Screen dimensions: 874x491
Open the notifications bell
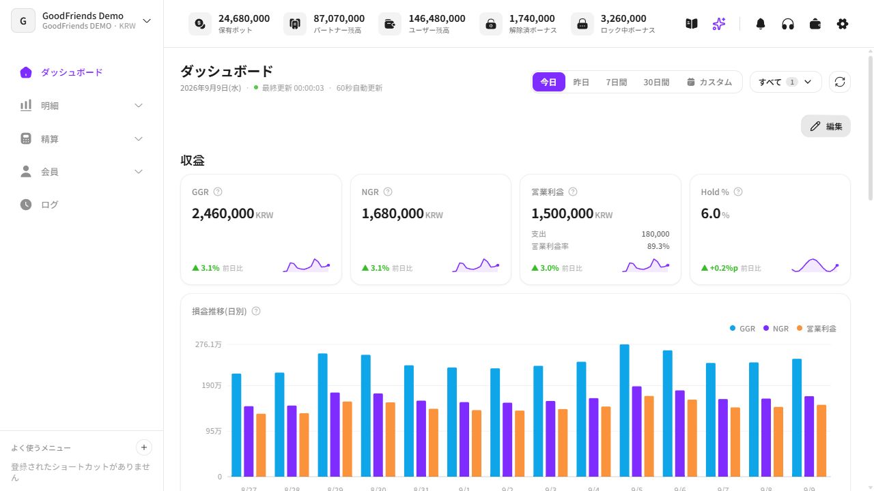761,24
